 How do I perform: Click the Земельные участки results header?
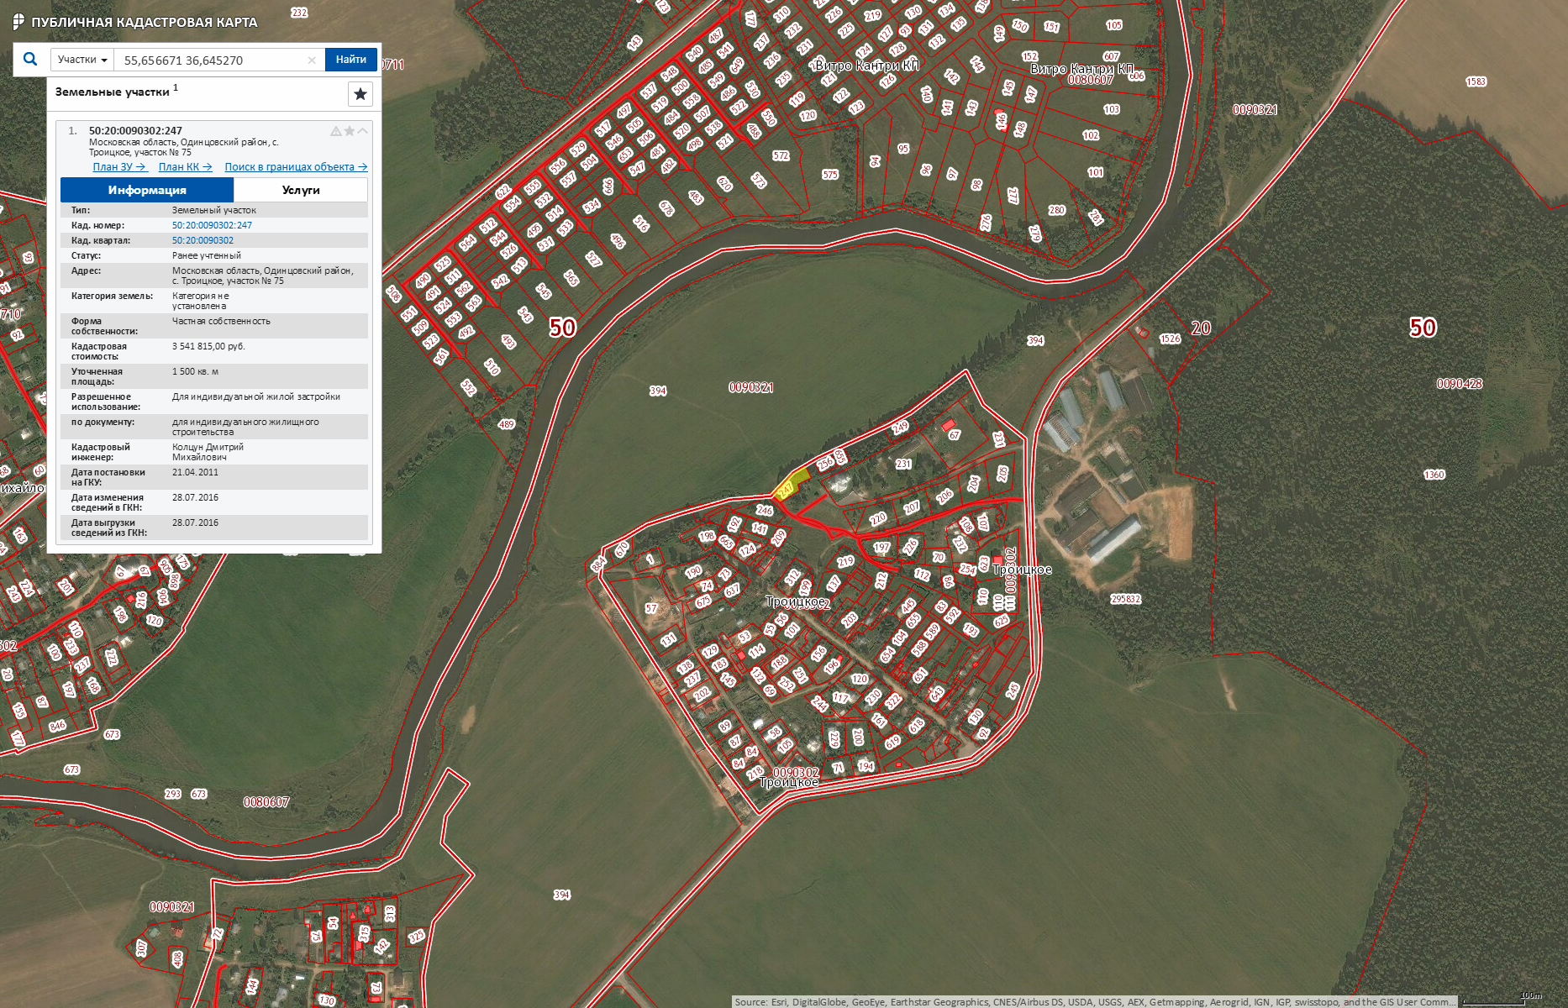[x=113, y=92]
